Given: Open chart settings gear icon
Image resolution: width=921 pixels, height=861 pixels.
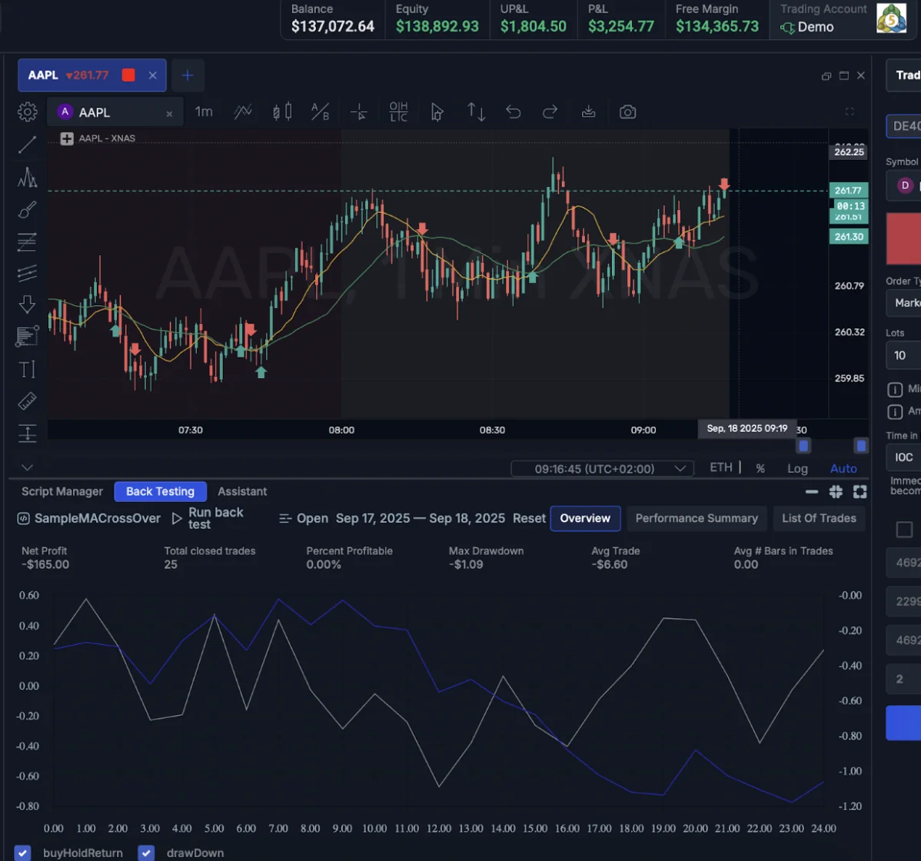Looking at the screenshot, I should [x=28, y=112].
